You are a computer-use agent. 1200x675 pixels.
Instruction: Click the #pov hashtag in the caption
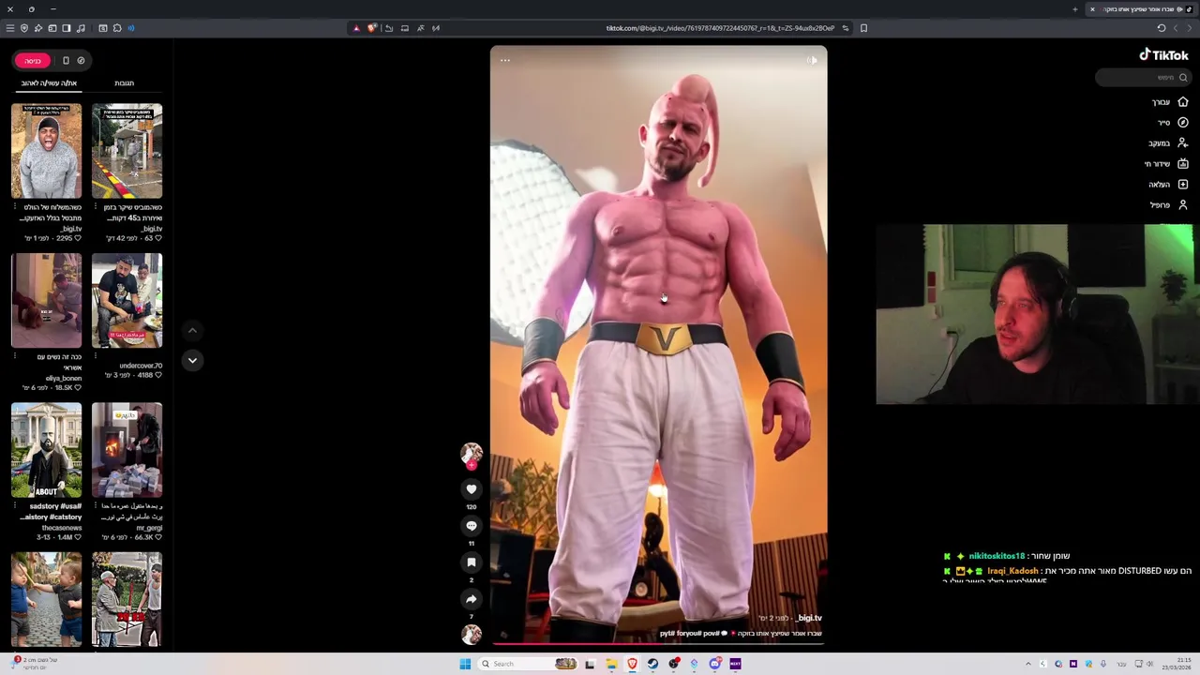[712, 634]
